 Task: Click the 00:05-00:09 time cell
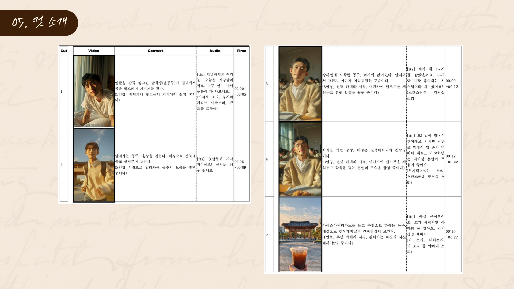[x=240, y=165]
